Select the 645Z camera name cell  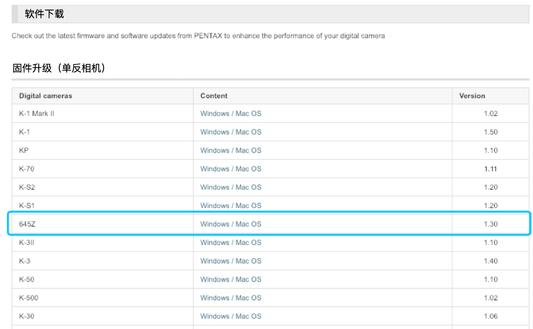(102, 224)
